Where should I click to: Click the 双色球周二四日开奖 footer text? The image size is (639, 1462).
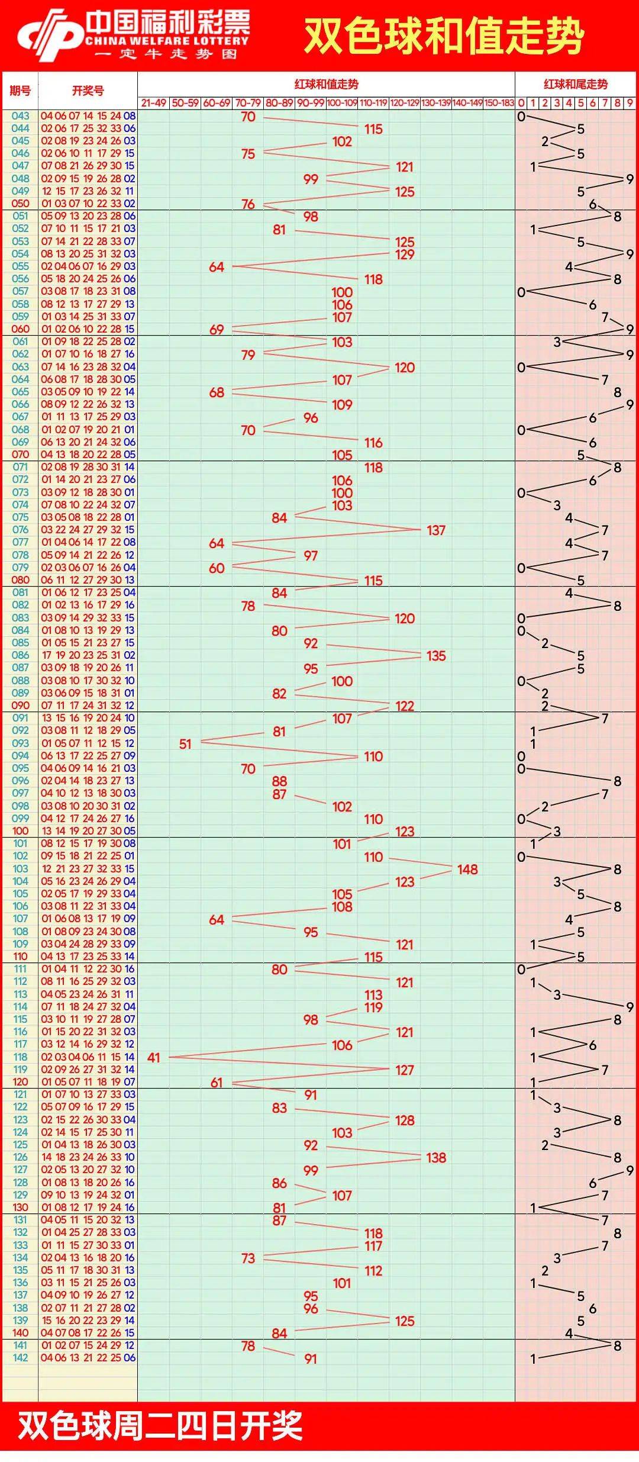pyautogui.click(x=160, y=1426)
